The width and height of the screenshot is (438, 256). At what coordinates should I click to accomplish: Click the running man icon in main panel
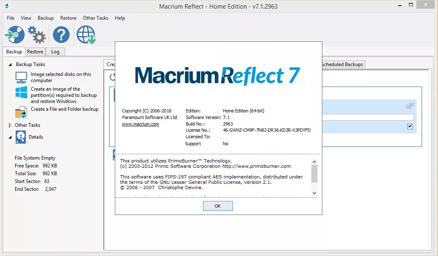click(x=410, y=106)
